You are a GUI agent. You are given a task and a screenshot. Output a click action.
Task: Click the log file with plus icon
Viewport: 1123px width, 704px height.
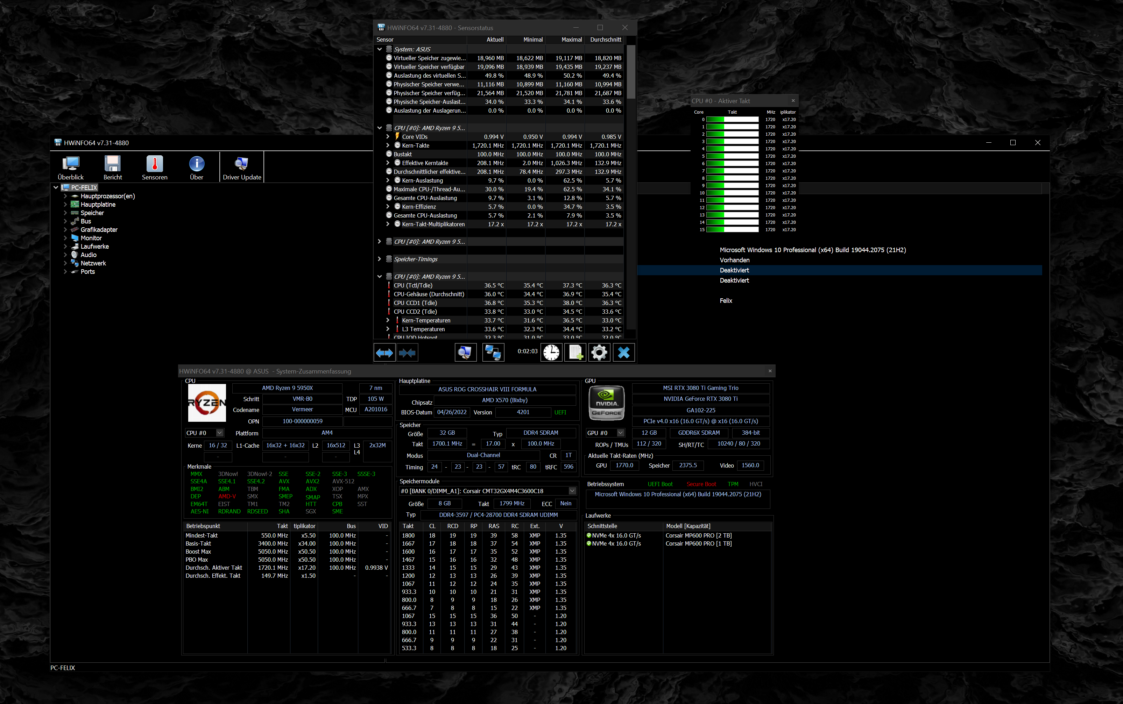pyautogui.click(x=575, y=353)
